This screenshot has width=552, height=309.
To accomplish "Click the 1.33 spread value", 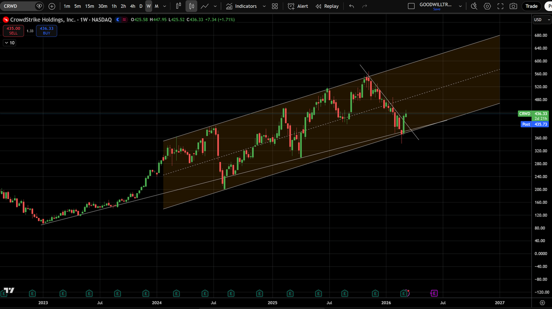I will (30, 31).
